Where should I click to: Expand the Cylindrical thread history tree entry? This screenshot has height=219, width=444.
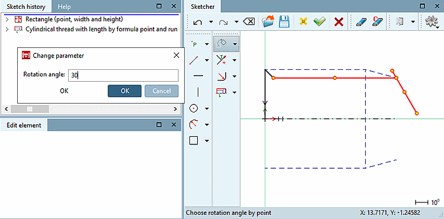(7, 29)
